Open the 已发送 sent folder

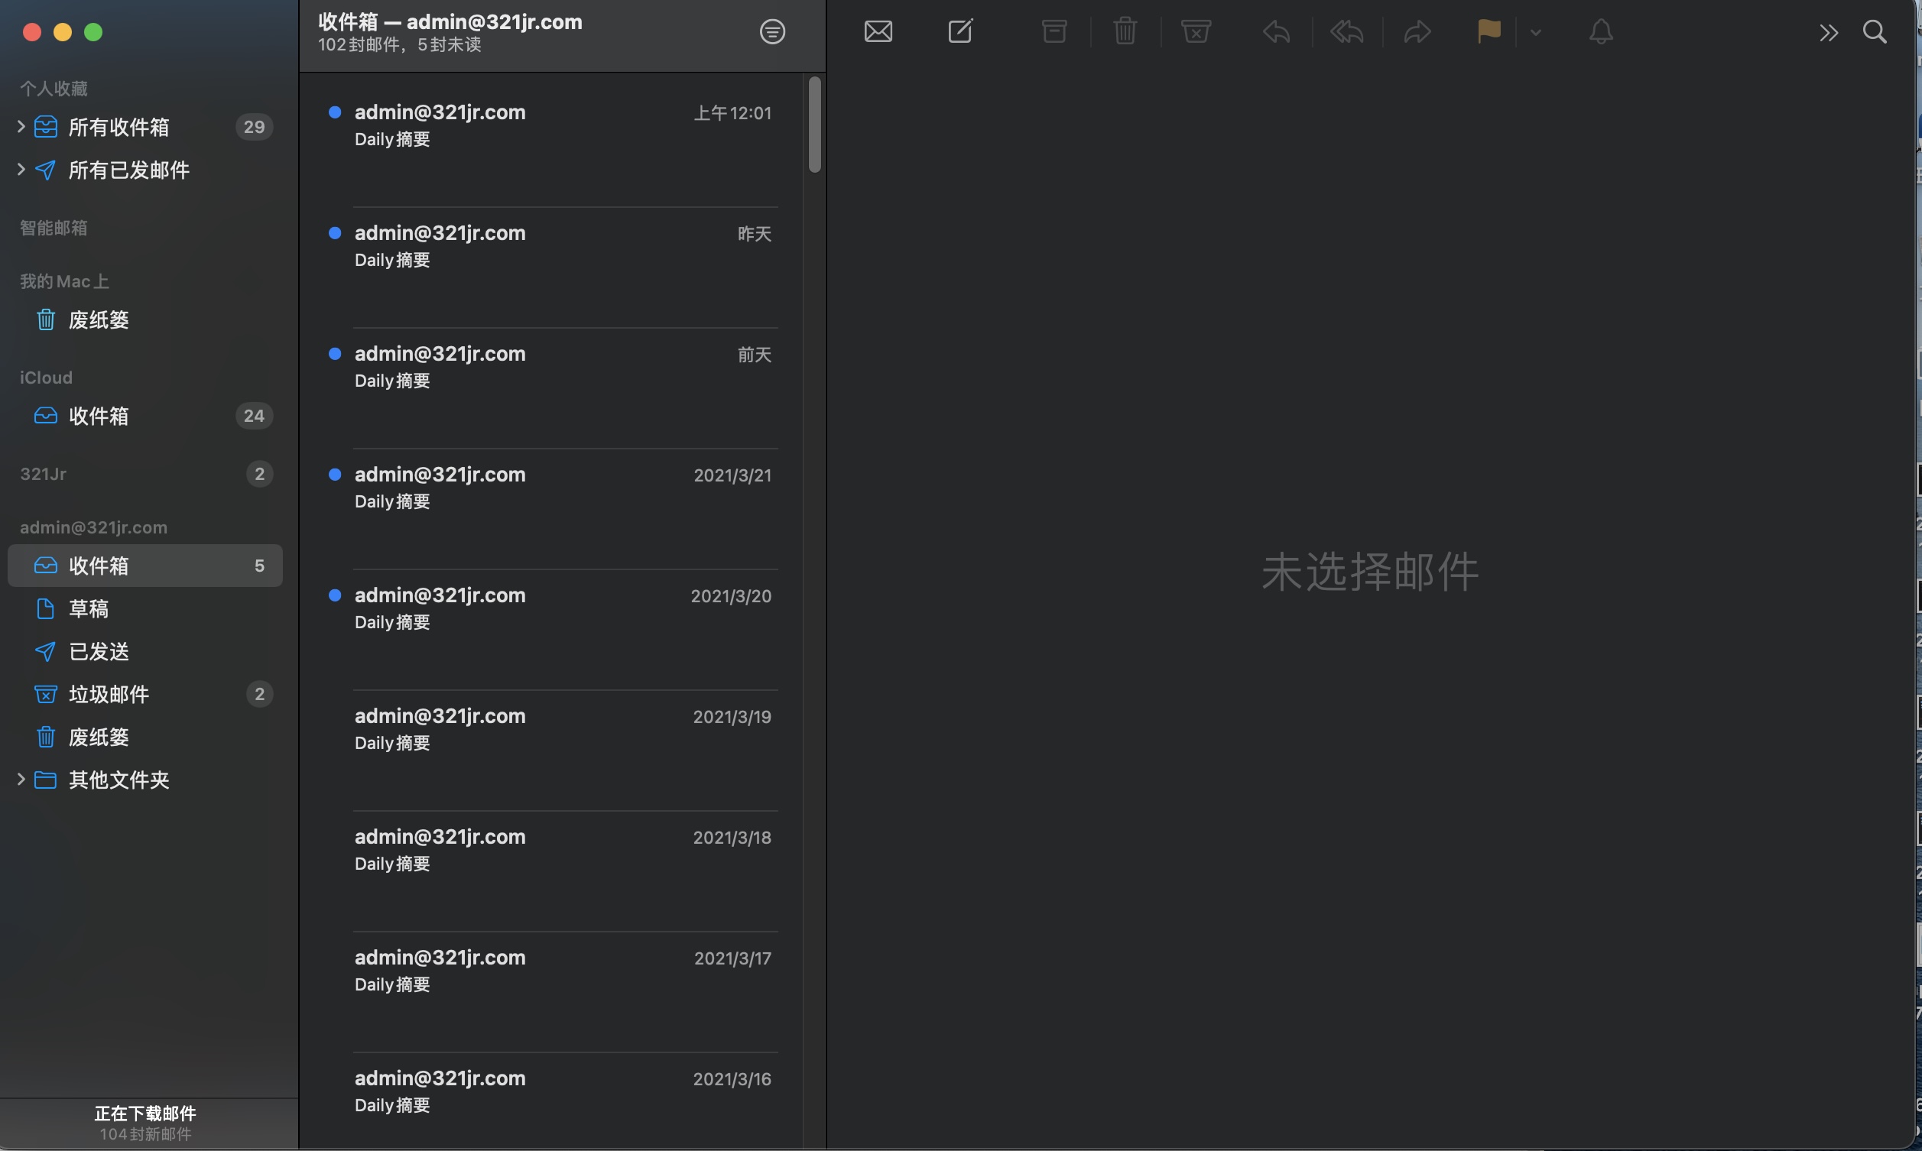pos(145,651)
